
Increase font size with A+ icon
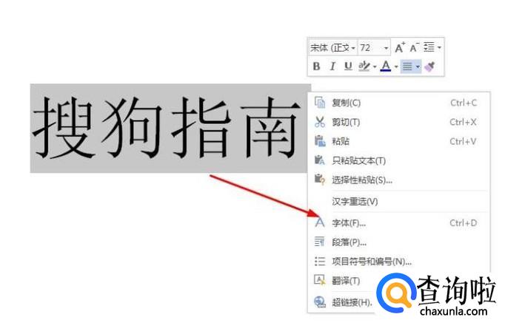pyautogui.click(x=399, y=47)
